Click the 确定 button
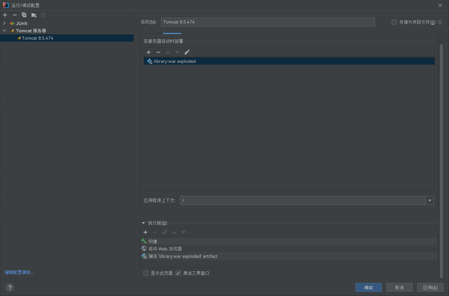 368,287
